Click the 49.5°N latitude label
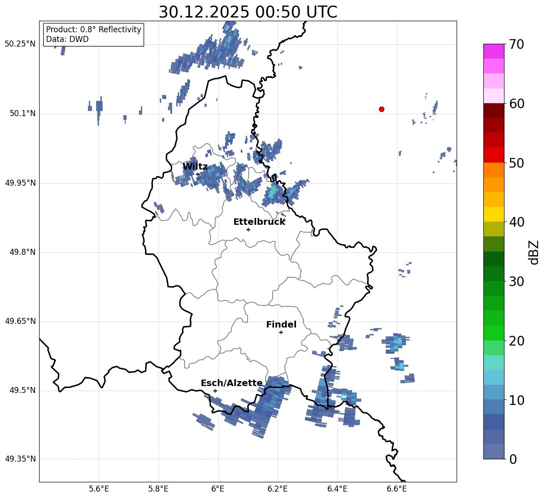545x498 pixels. (23, 390)
